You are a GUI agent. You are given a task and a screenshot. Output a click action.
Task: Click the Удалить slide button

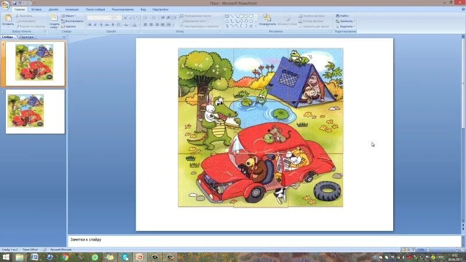69,26
